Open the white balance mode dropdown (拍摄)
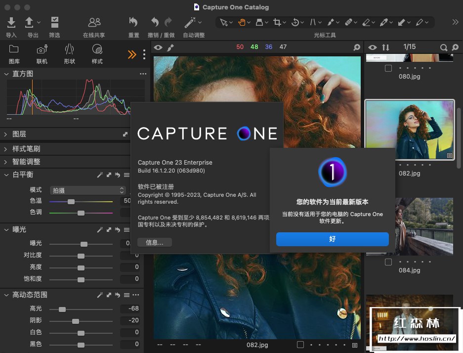The image size is (463, 353). coord(88,190)
